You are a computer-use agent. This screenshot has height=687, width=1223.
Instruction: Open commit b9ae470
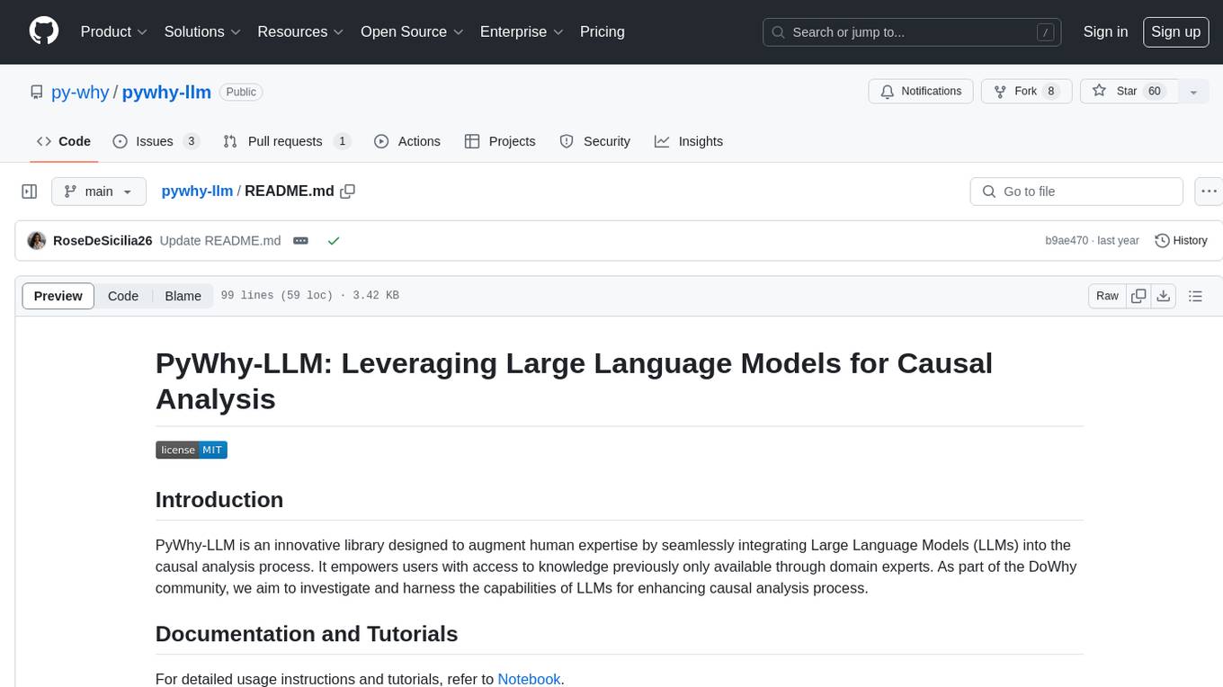coord(1067,241)
